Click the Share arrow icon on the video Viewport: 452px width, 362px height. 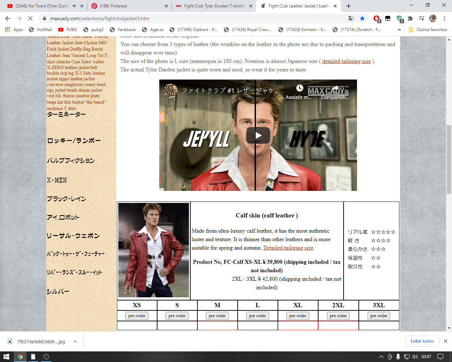335,88
